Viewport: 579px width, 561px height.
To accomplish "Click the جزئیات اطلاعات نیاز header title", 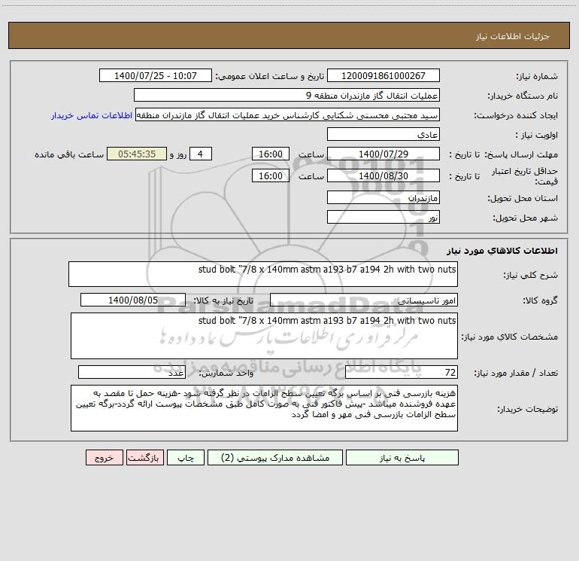I will (513, 36).
